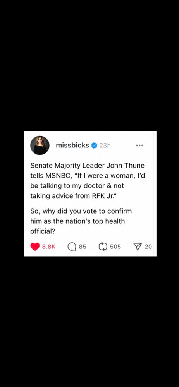View the 8.8K likes count
The image size is (179, 387).
pos(49,247)
